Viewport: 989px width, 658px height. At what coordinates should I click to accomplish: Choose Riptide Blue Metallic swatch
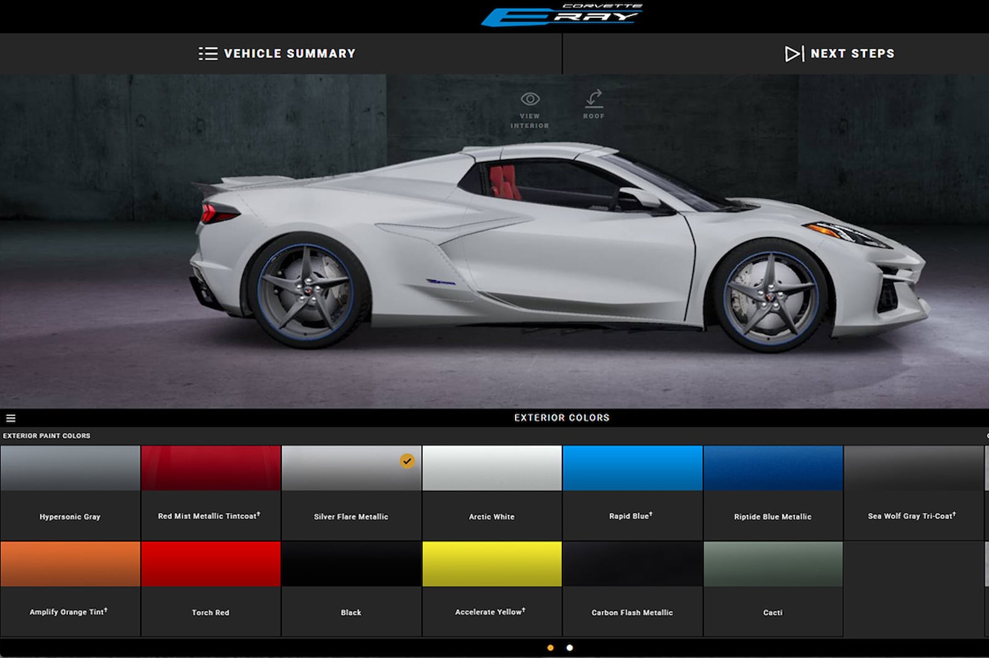772,469
